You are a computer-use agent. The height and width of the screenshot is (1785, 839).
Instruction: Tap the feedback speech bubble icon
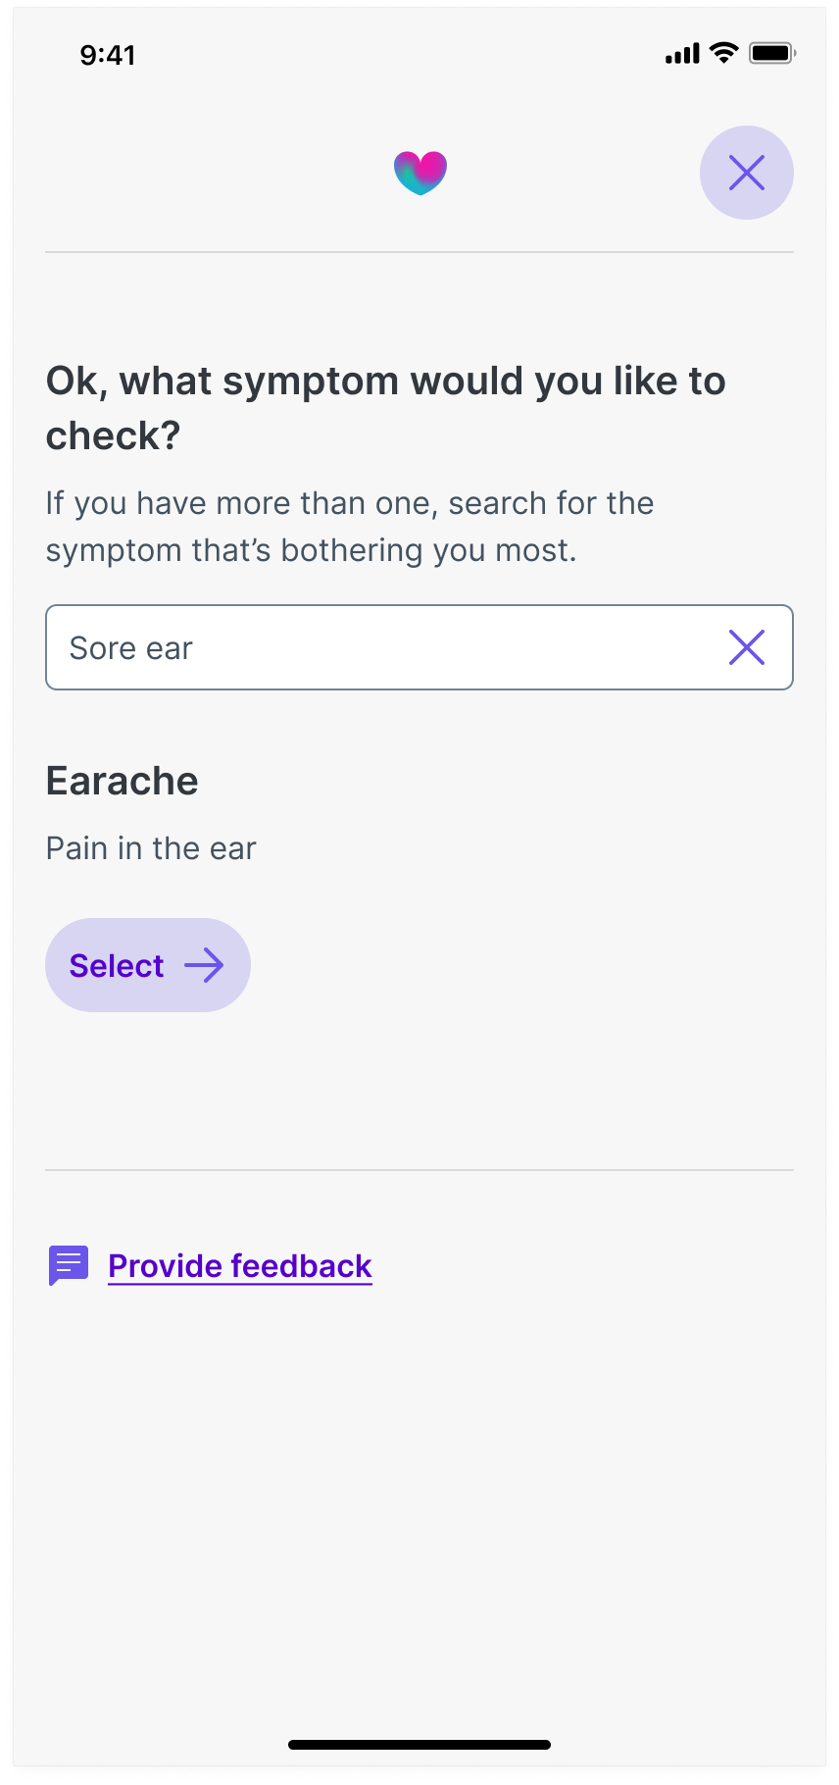pos(69,1265)
